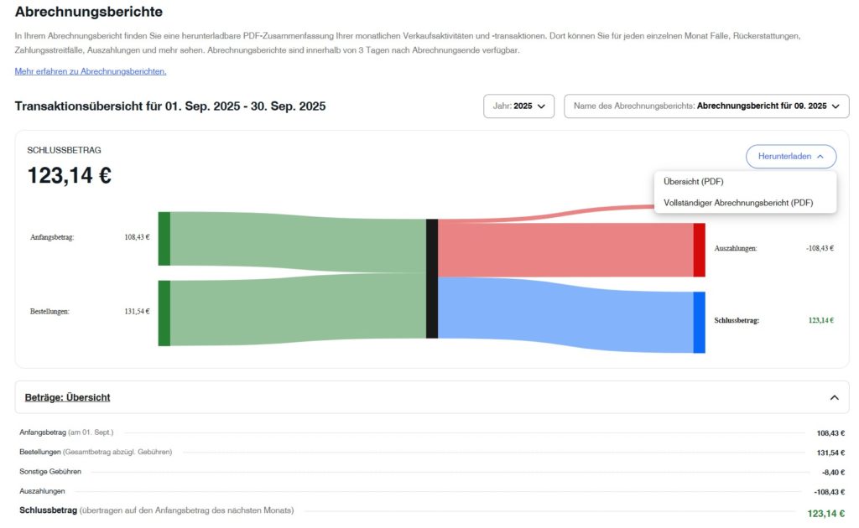Click the blue Schlussbetrag node bar
859x528 pixels.
click(x=699, y=322)
